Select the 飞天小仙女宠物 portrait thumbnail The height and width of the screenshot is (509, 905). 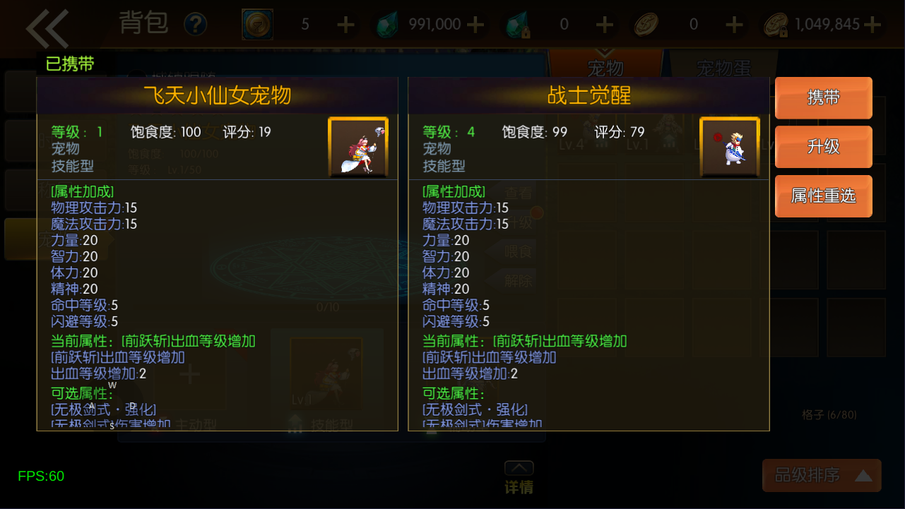(358, 148)
